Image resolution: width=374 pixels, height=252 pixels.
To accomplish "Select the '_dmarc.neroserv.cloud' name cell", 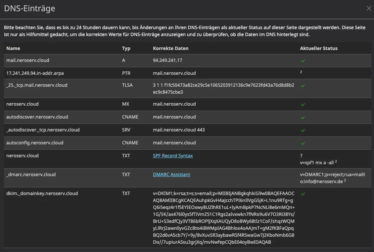I will [31, 175].
